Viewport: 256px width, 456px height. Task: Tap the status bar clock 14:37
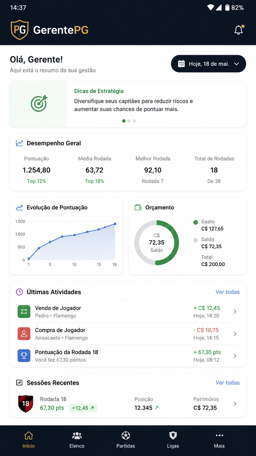18,8
